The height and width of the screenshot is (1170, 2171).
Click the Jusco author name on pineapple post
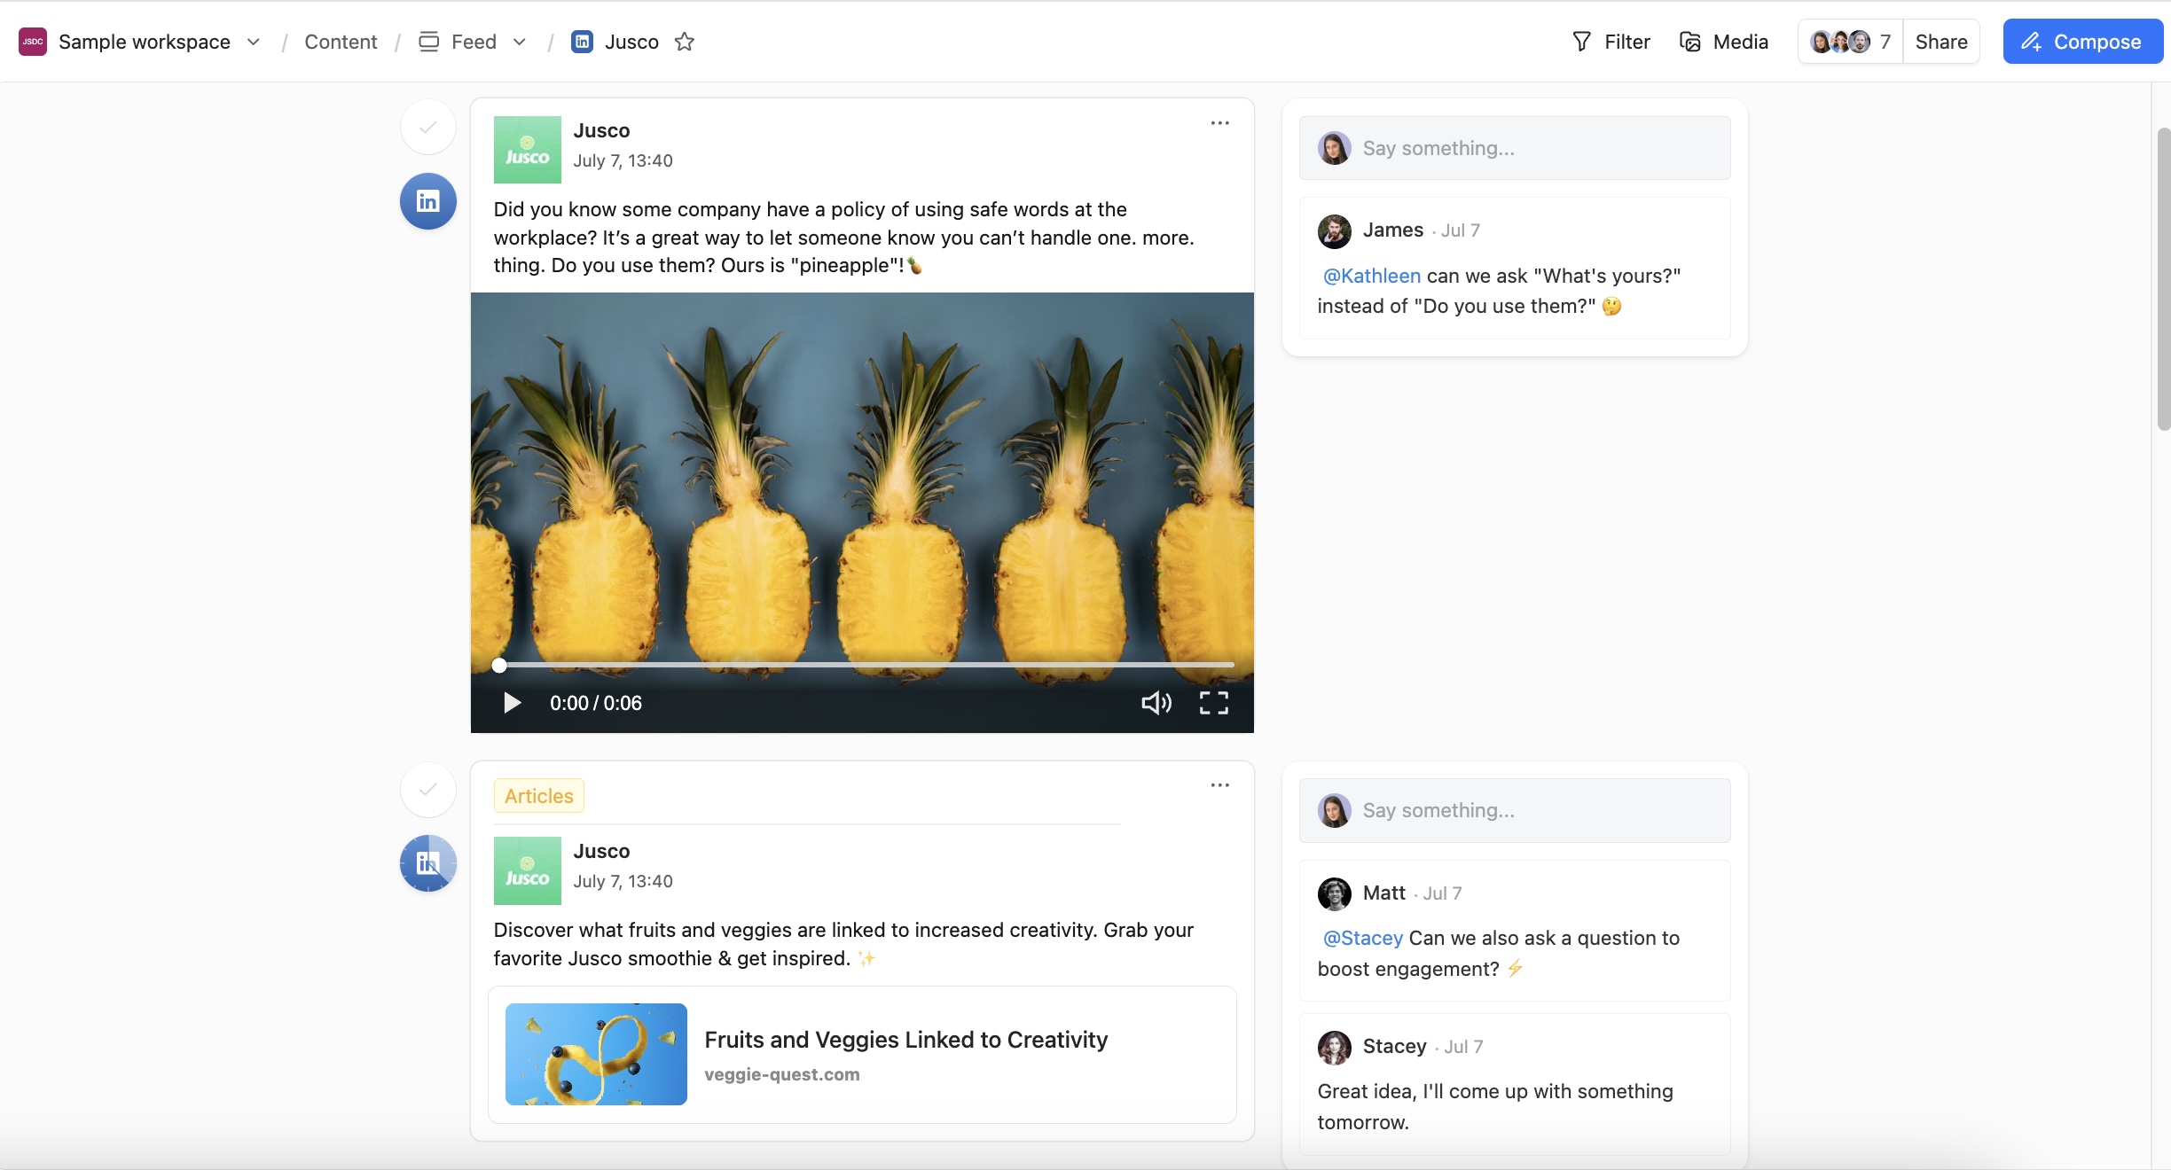(x=601, y=130)
